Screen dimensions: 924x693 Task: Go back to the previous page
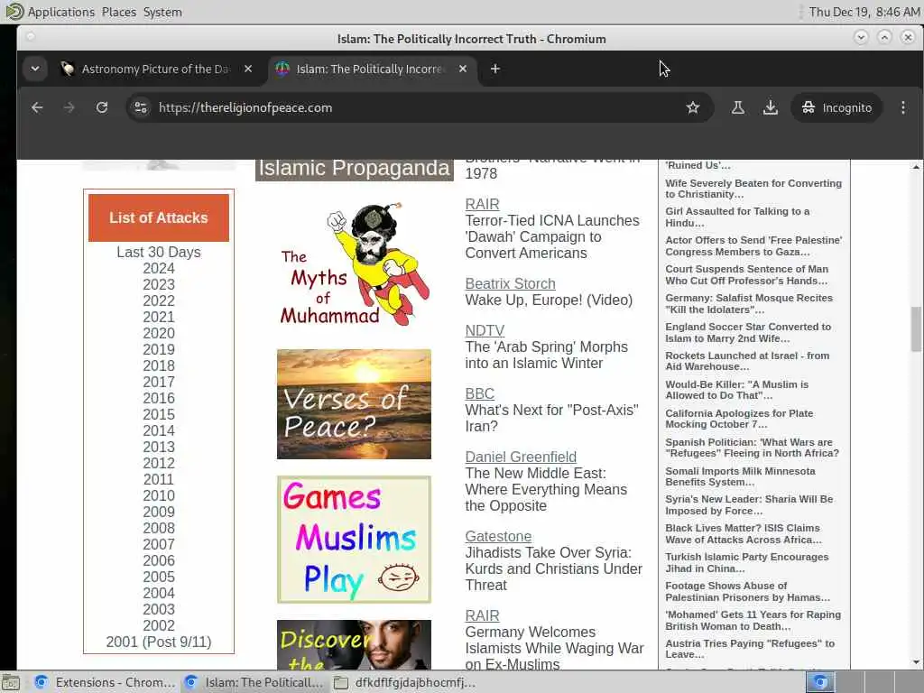tap(37, 107)
